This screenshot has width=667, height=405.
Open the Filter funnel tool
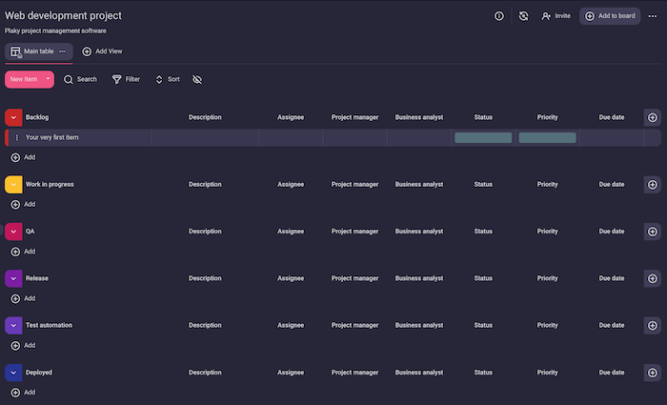coord(117,79)
